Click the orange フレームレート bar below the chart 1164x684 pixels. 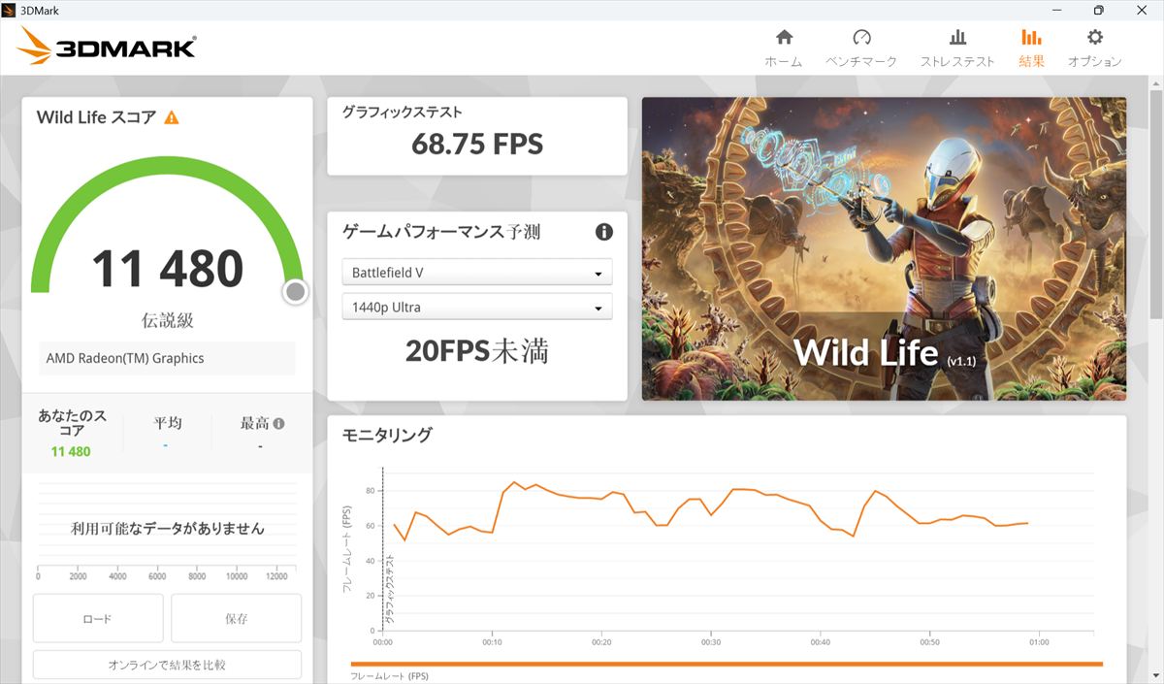pos(727,664)
